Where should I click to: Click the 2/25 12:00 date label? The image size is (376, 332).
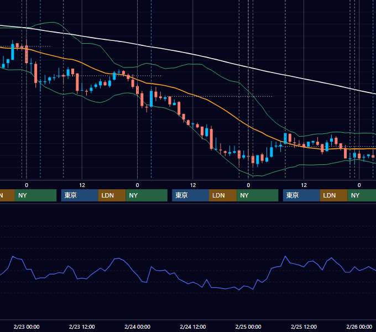[304, 326]
